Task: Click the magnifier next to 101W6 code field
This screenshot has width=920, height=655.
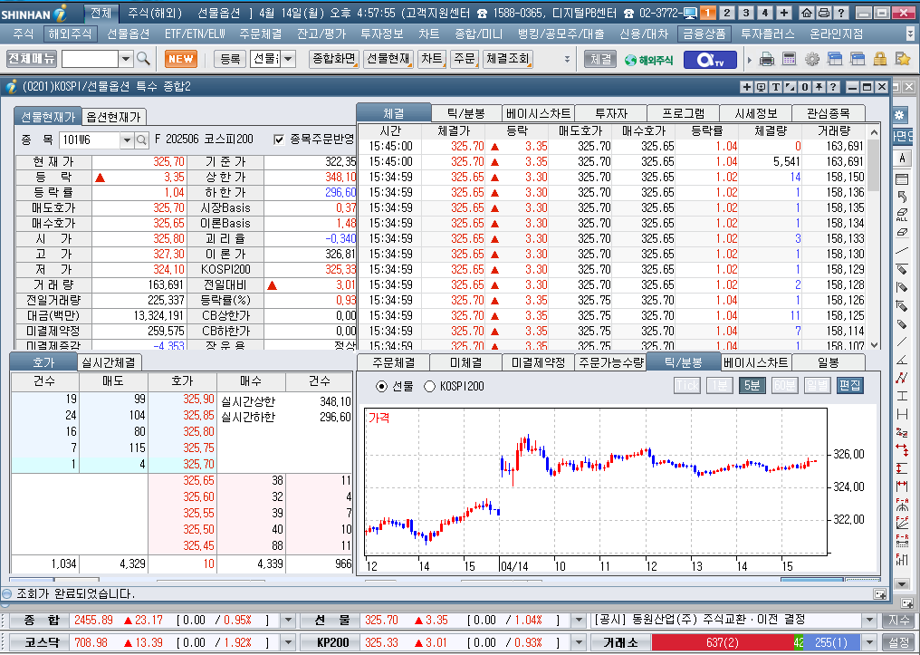Action: click(x=141, y=140)
